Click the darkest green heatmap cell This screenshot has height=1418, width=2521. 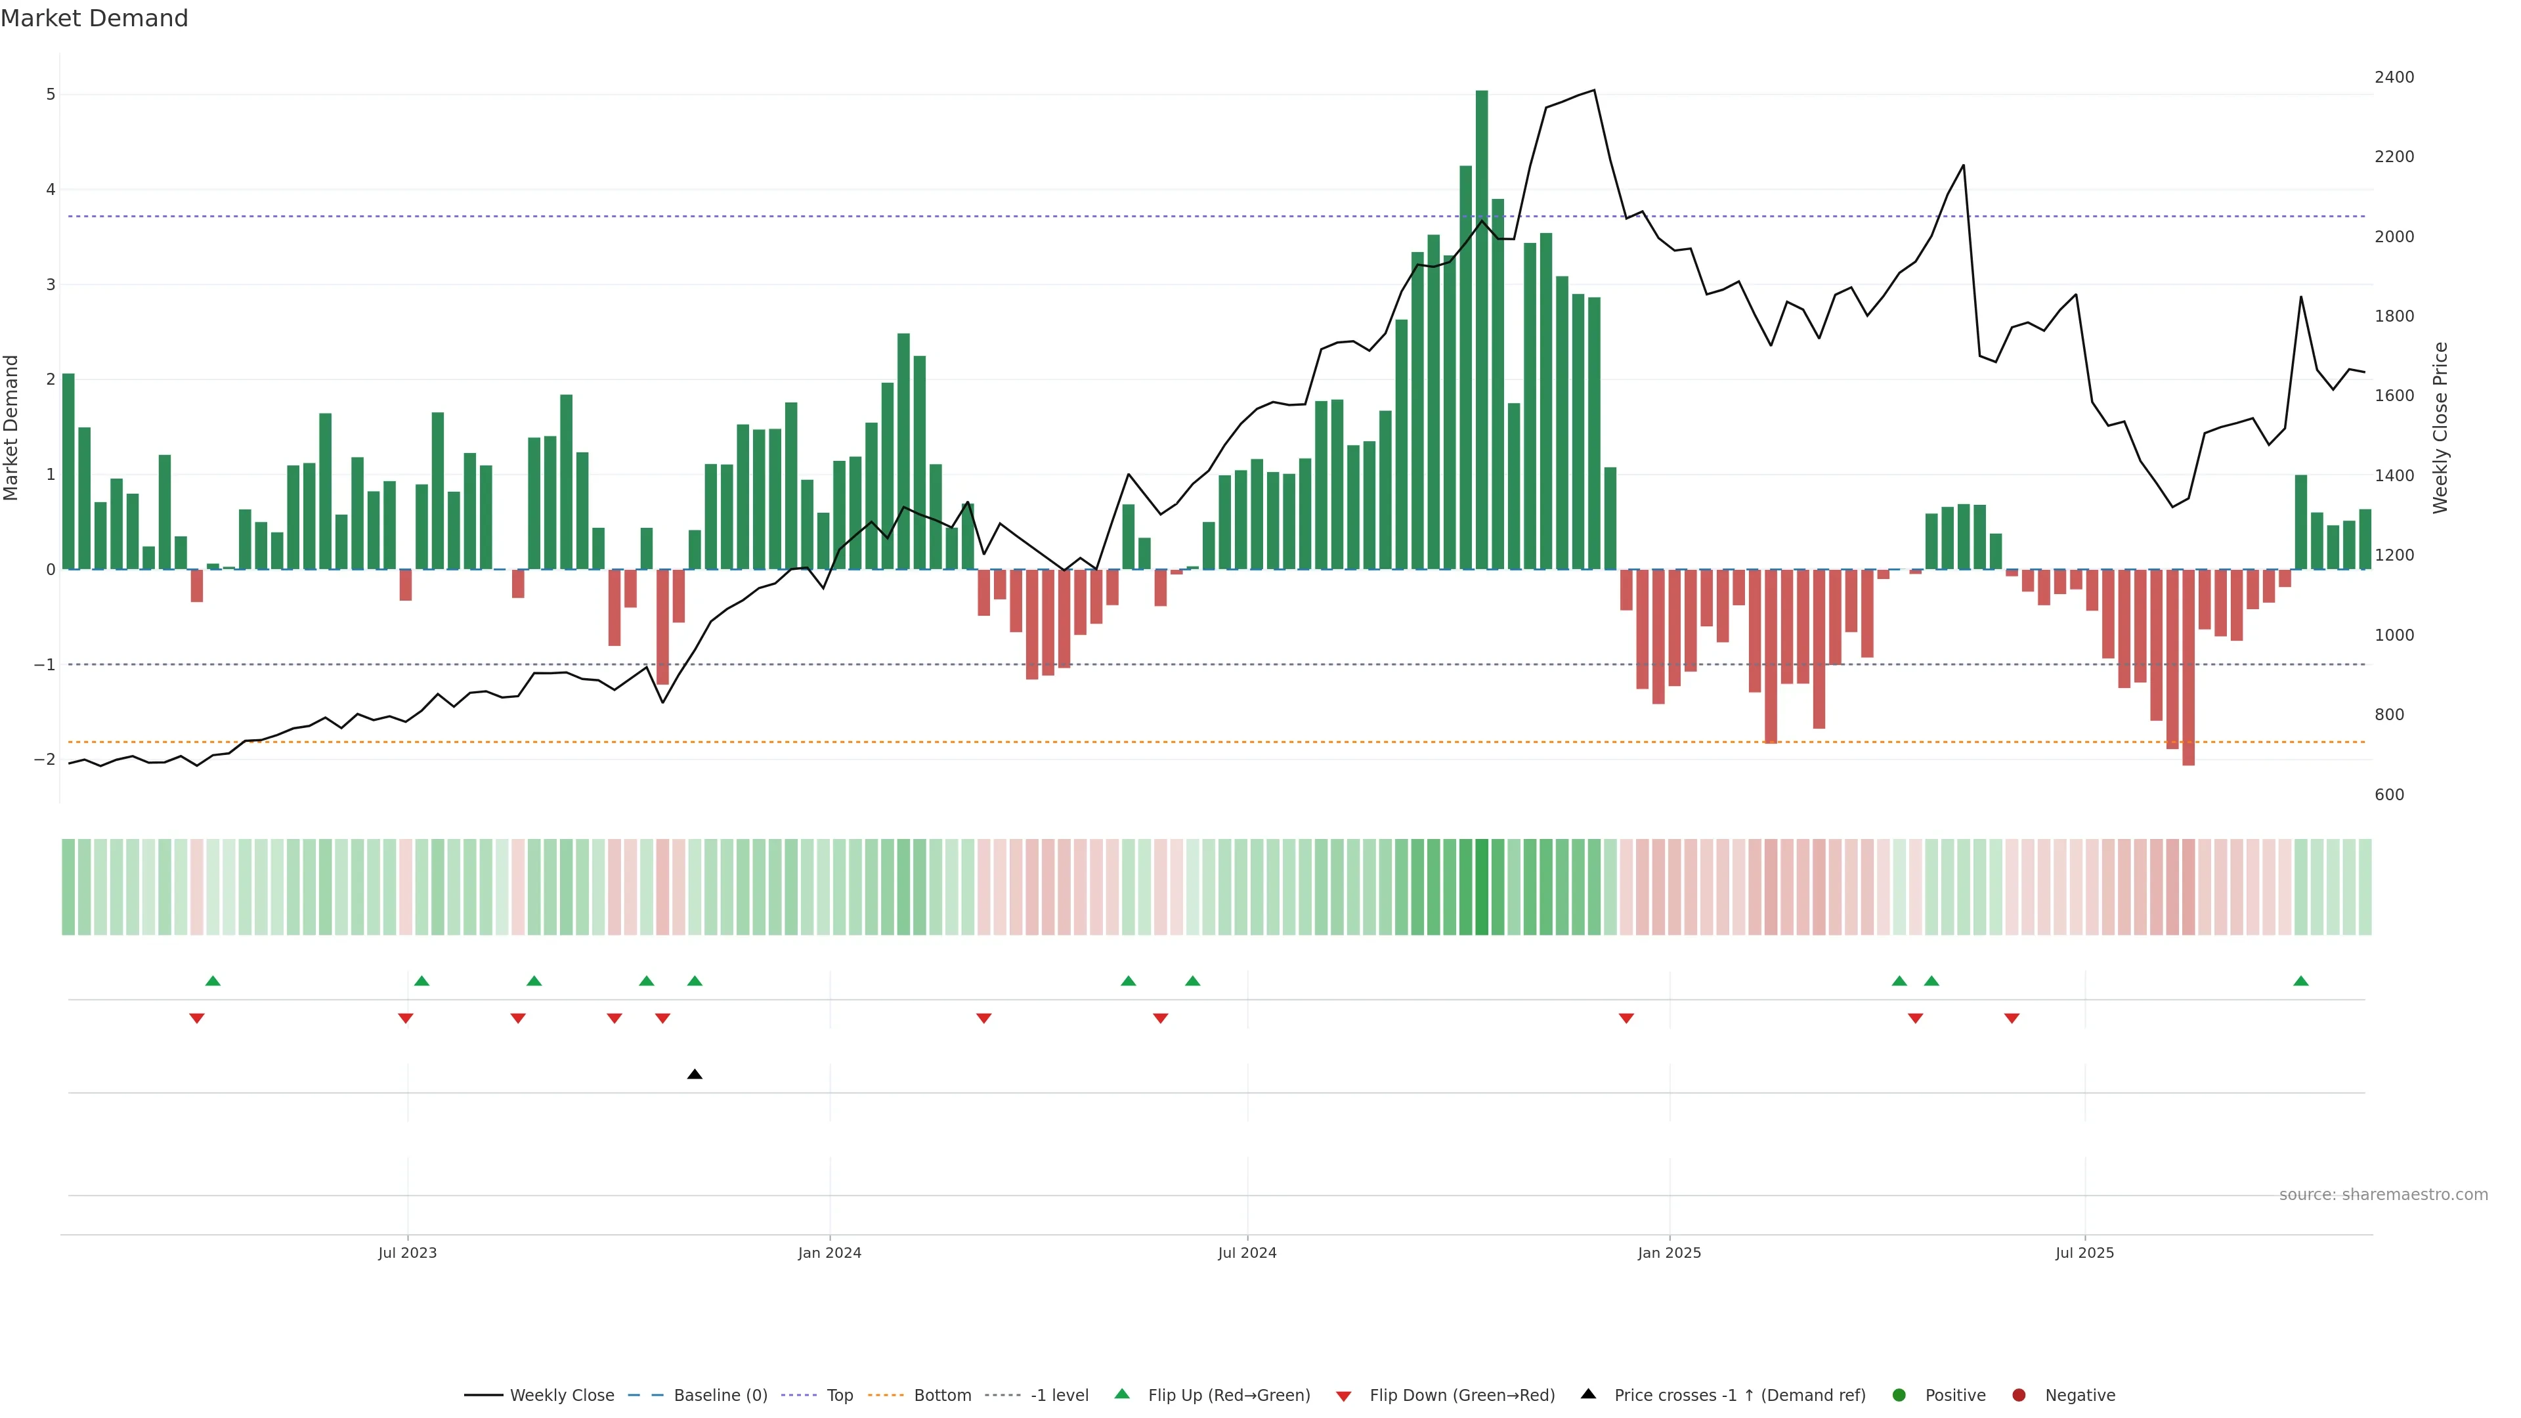(1482, 887)
